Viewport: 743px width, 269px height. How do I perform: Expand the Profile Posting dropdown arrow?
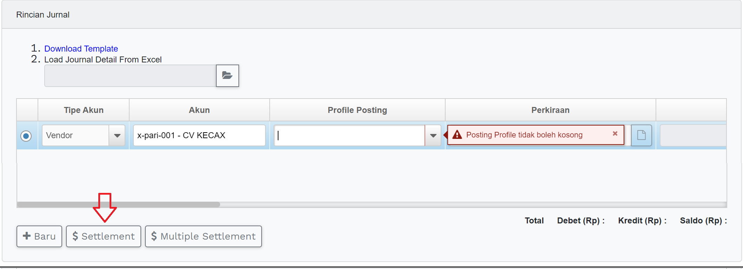coord(433,135)
